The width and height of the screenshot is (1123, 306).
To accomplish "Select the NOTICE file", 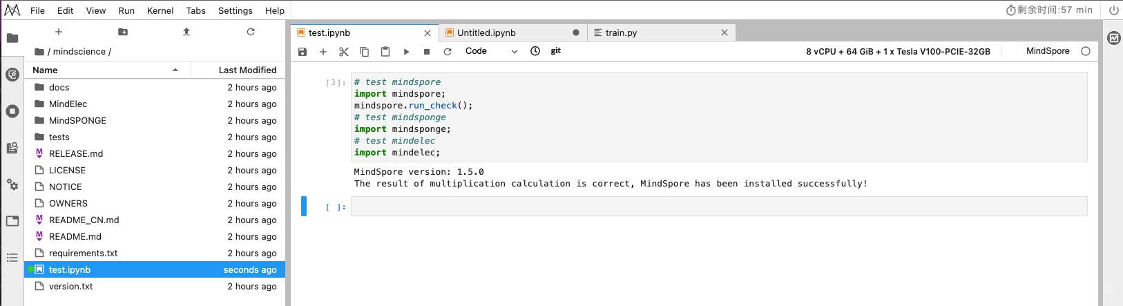I will (x=155, y=187).
